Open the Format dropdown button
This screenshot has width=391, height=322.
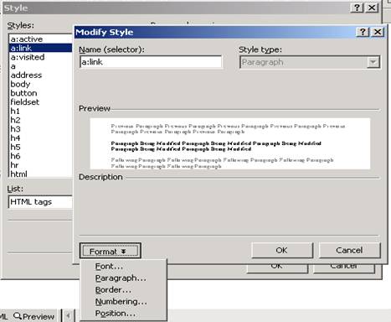(111, 251)
